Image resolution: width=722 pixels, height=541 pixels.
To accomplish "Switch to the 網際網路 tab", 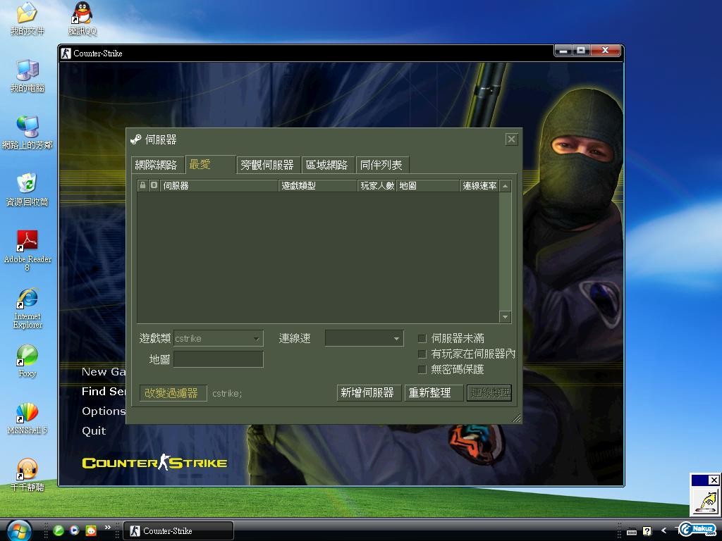I will [x=156, y=165].
